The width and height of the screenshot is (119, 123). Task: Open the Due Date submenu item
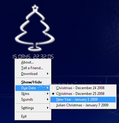tap(33, 88)
